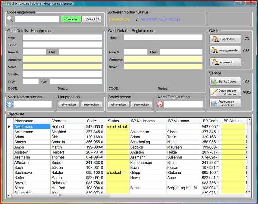This screenshot has height=204, width=258.
Task: Select the cell 'Ackermann' in Siegfried's row
Action: (32, 132)
